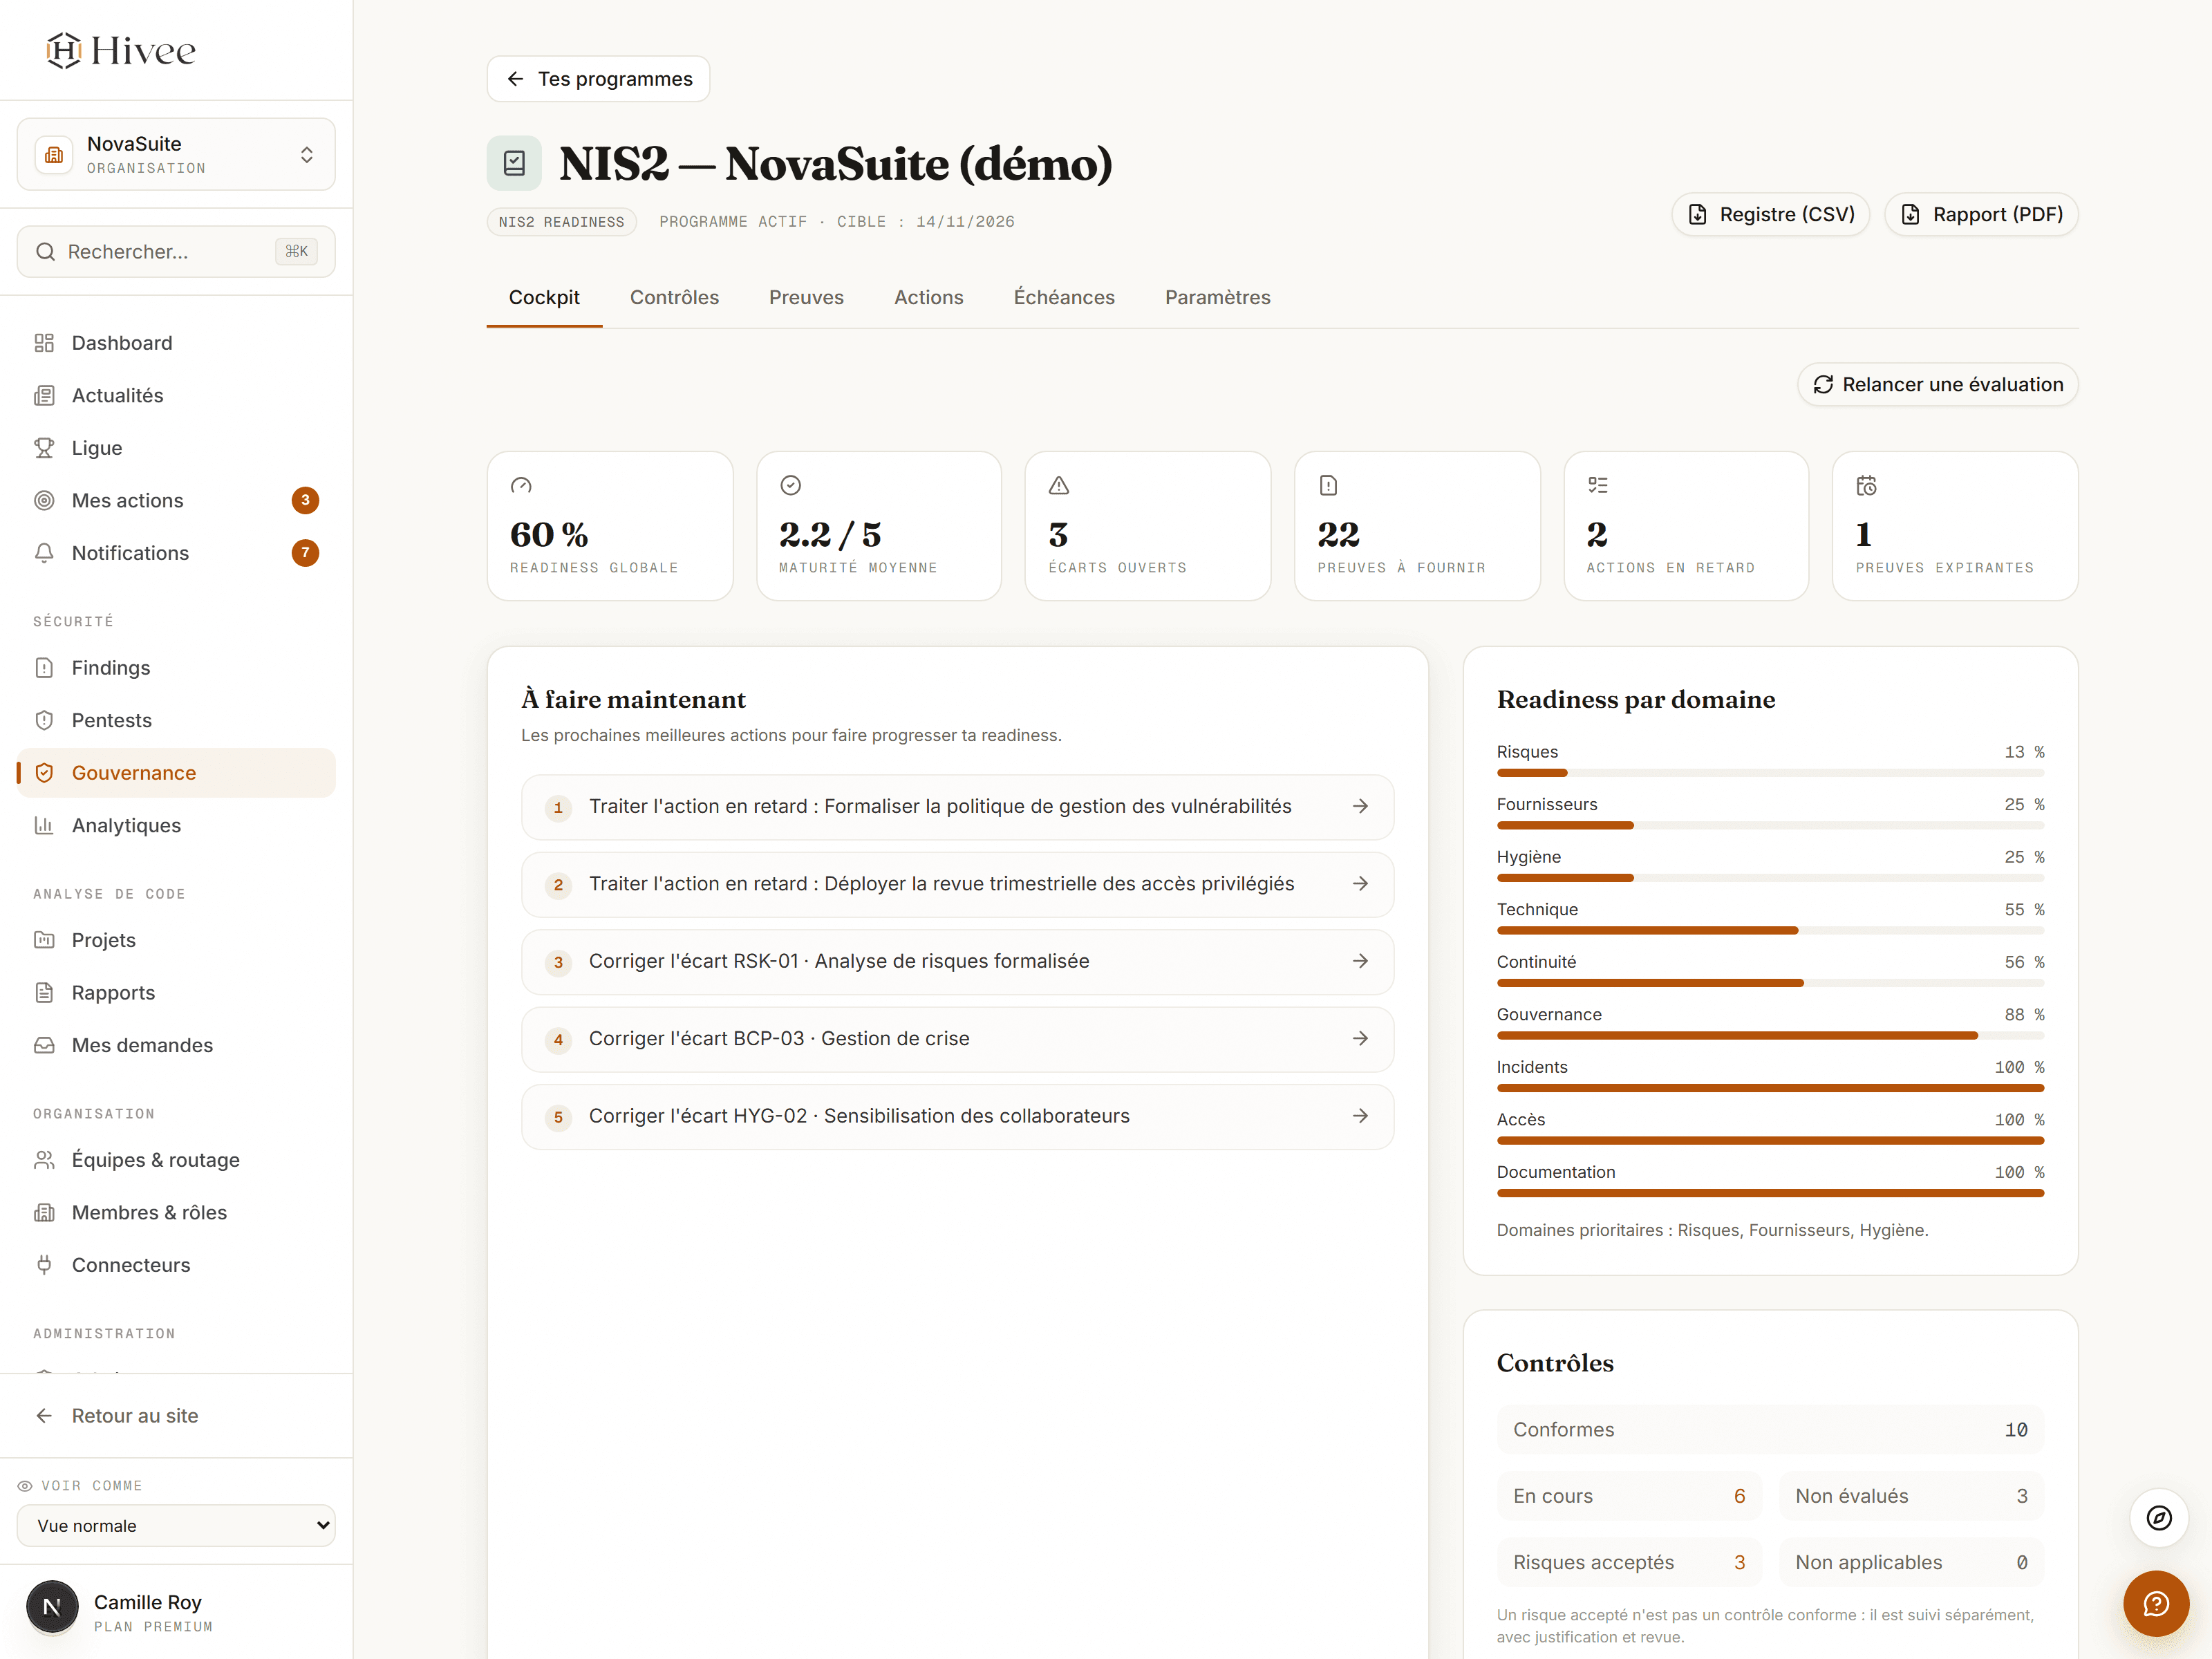2212x1659 pixels.
Task: Click the NIS2 program book icon
Action: pyautogui.click(x=514, y=163)
